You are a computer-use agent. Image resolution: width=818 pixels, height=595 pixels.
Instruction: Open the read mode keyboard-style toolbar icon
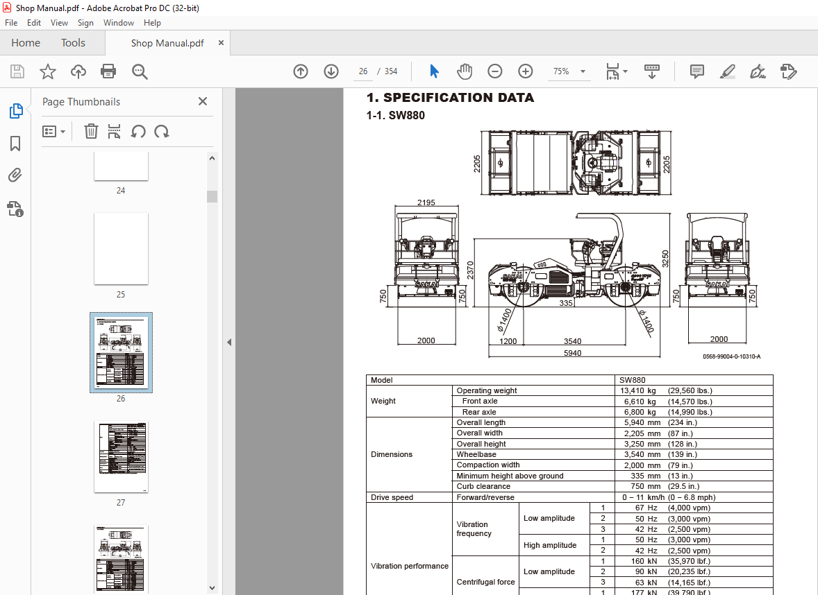[651, 71]
